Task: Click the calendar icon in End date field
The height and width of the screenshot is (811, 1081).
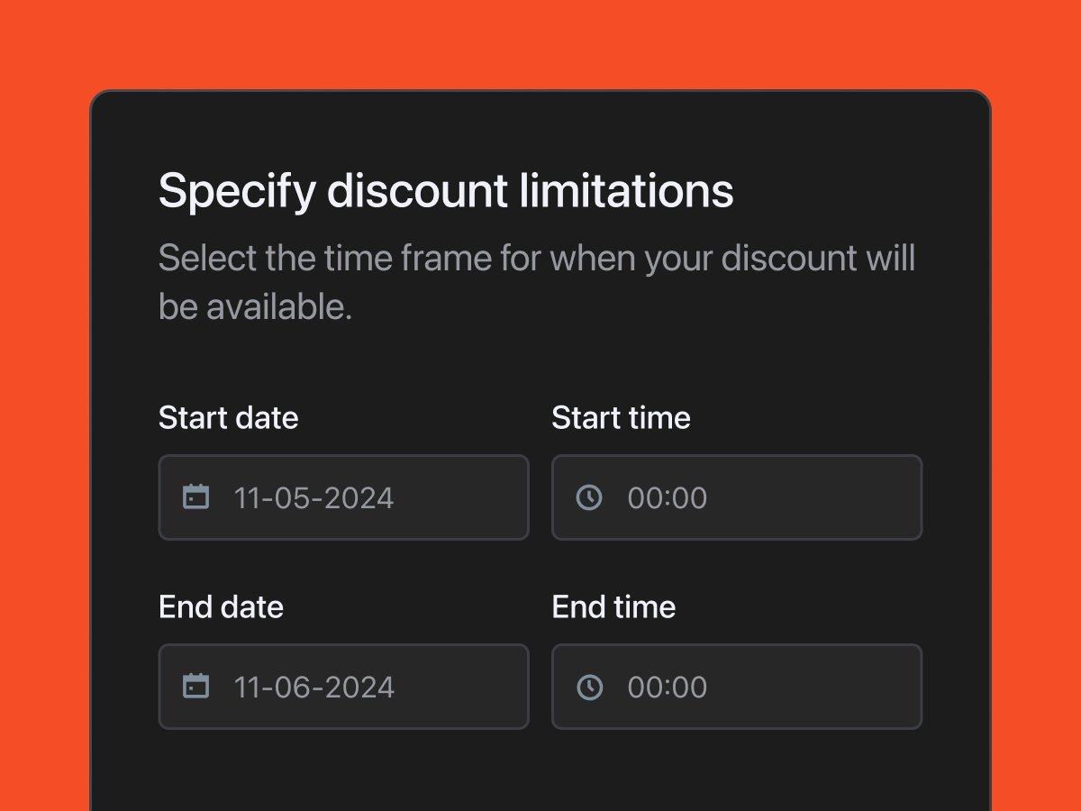Action: (x=196, y=687)
